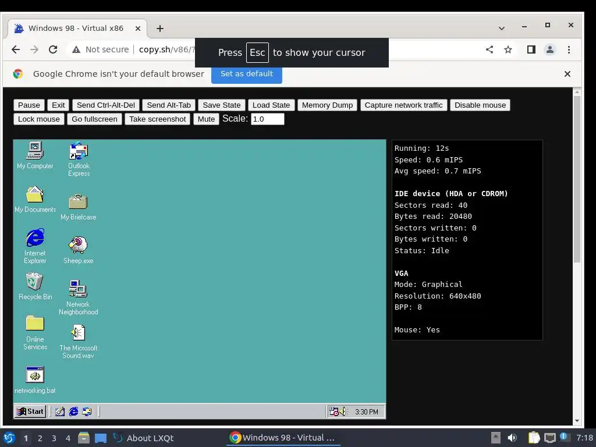
Task: Click Lock mouse button
Action: coord(39,119)
